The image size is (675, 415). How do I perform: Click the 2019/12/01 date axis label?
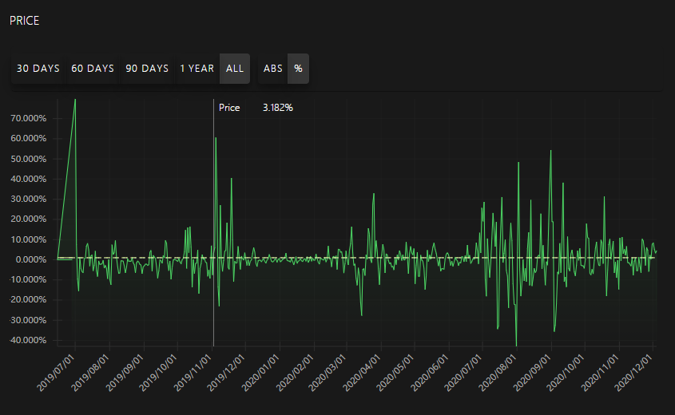click(226, 373)
